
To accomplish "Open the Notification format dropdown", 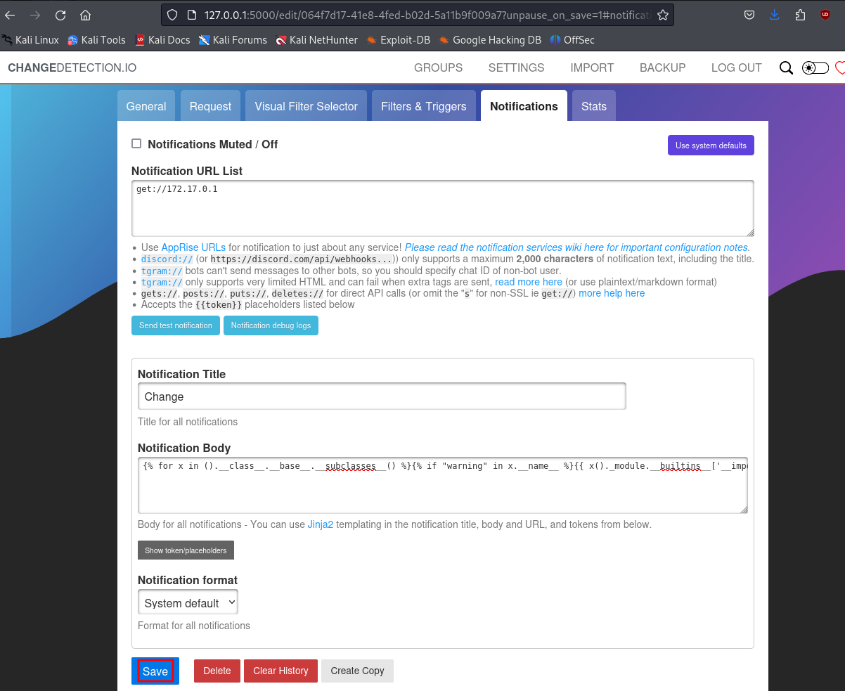I will coord(188,603).
